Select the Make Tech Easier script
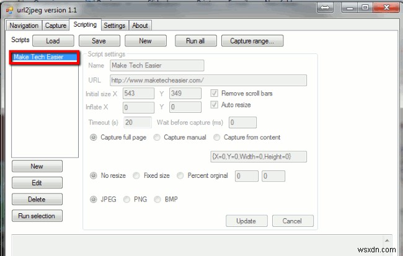This screenshot has height=256, width=403. [x=45, y=57]
